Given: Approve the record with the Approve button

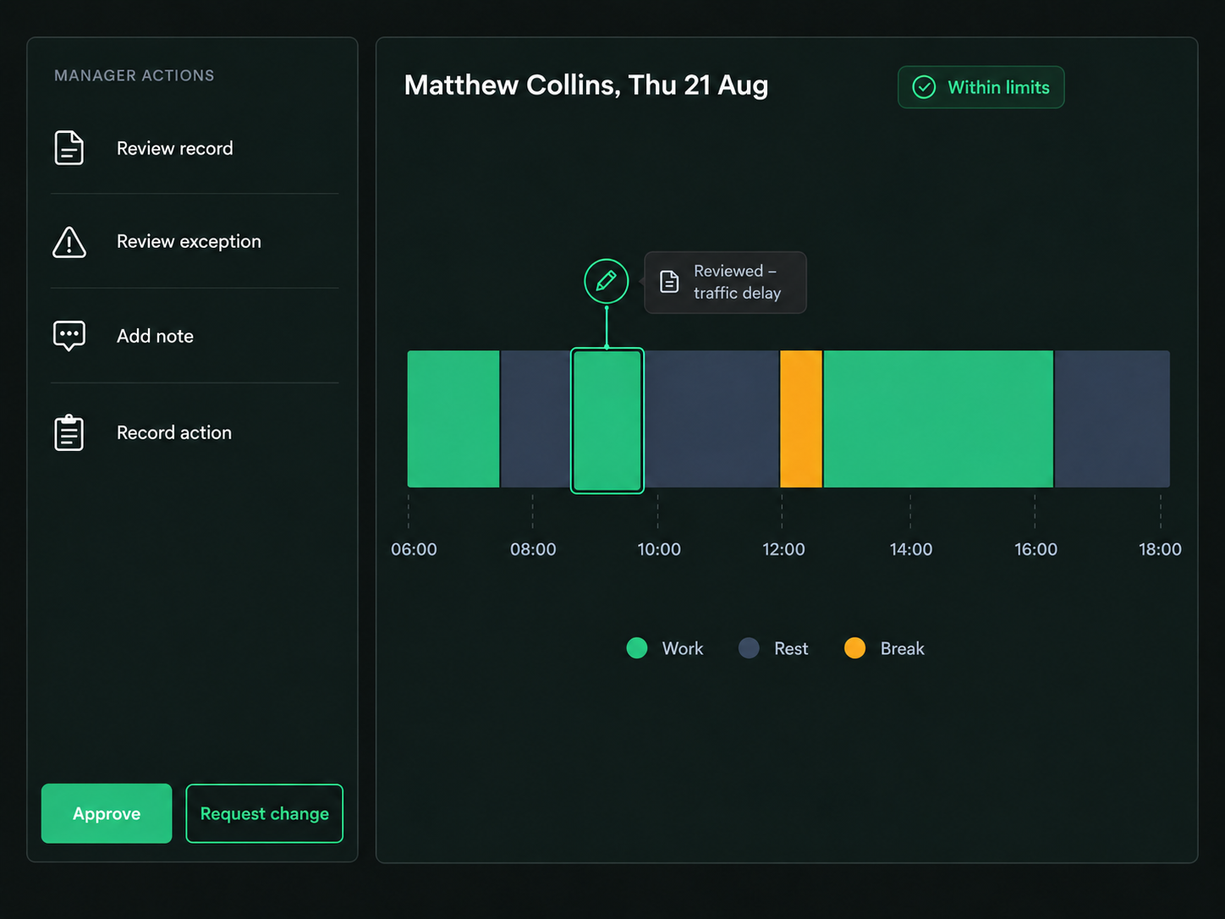Looking at the screenshot, I should point(107,813).
